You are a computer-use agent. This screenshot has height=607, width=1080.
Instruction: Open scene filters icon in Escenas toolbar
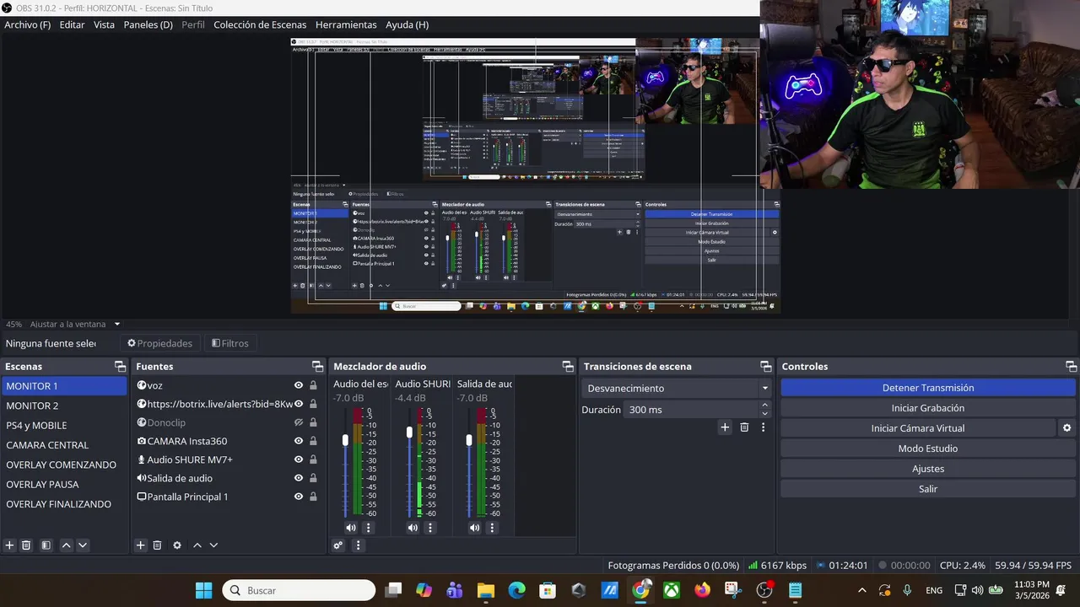(x=46, y=545)
